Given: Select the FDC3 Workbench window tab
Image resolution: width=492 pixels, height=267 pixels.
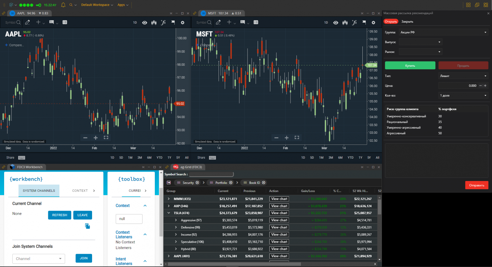Looking at the screenshot, I should tap(27, 167).
